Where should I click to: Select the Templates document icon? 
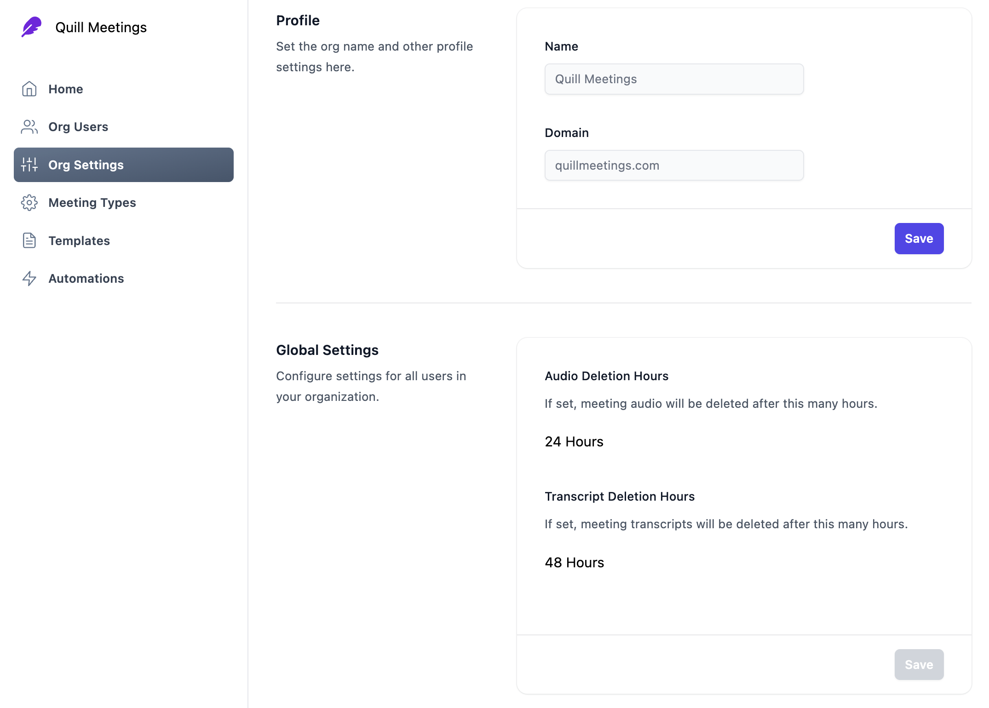pos(29,240)
